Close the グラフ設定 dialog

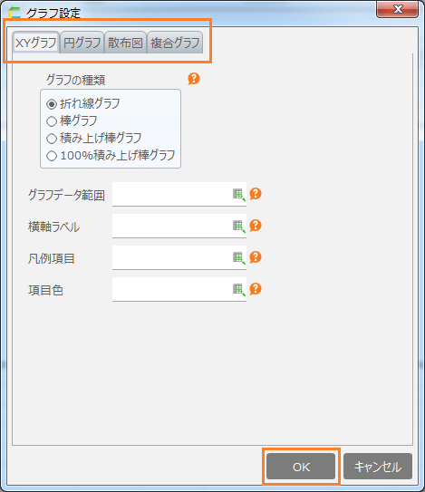[398, 9]
